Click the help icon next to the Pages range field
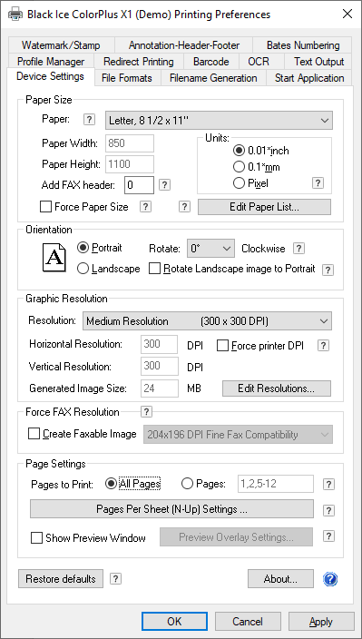Image resolution: width=362 pixels, height=639 pixels. tap(328, 484)
